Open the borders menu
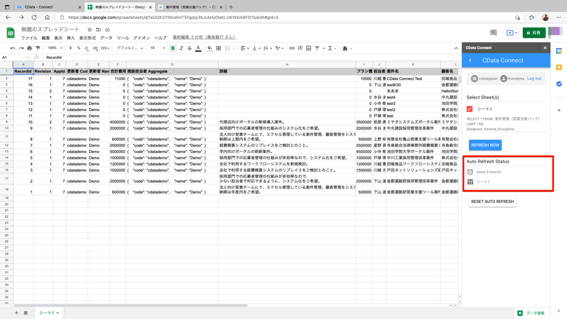The width and height of the screenshot is (567, 319). click(x=218, y=48)
